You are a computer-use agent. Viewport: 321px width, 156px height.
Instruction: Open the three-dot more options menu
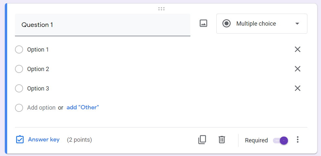[298, 140]
